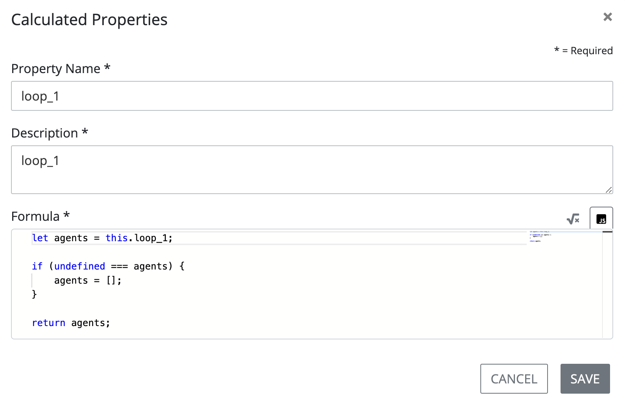
Task: Switch to the square-root formula editor mode
Action: tap(573, 219)
